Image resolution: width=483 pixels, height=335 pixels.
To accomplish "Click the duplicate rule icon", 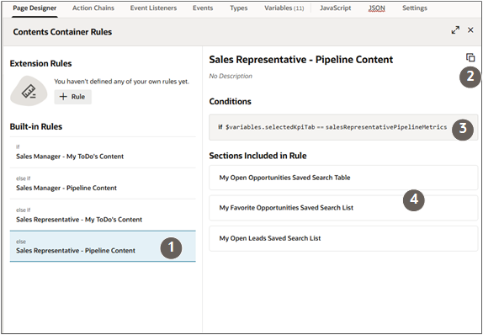I will pyautogui.click(x=470, y=57).
